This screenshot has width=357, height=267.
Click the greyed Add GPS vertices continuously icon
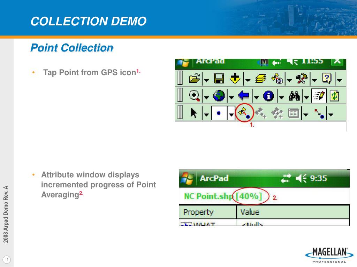click(x=277, y=113)
